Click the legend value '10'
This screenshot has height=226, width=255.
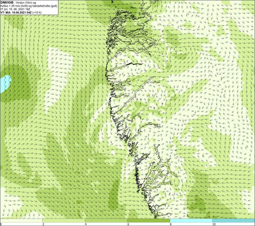pyautogui.click(x=214, y=224)
